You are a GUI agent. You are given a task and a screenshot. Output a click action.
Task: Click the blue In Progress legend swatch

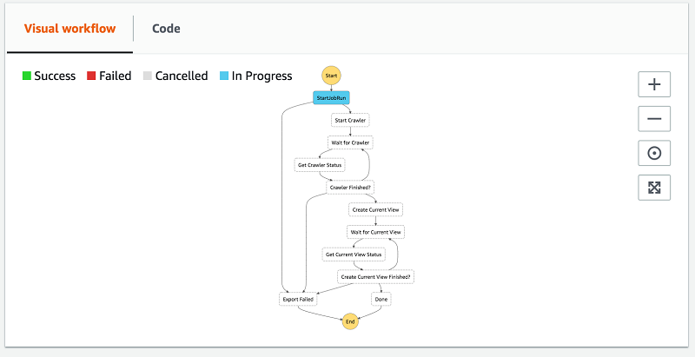(224, 76)
